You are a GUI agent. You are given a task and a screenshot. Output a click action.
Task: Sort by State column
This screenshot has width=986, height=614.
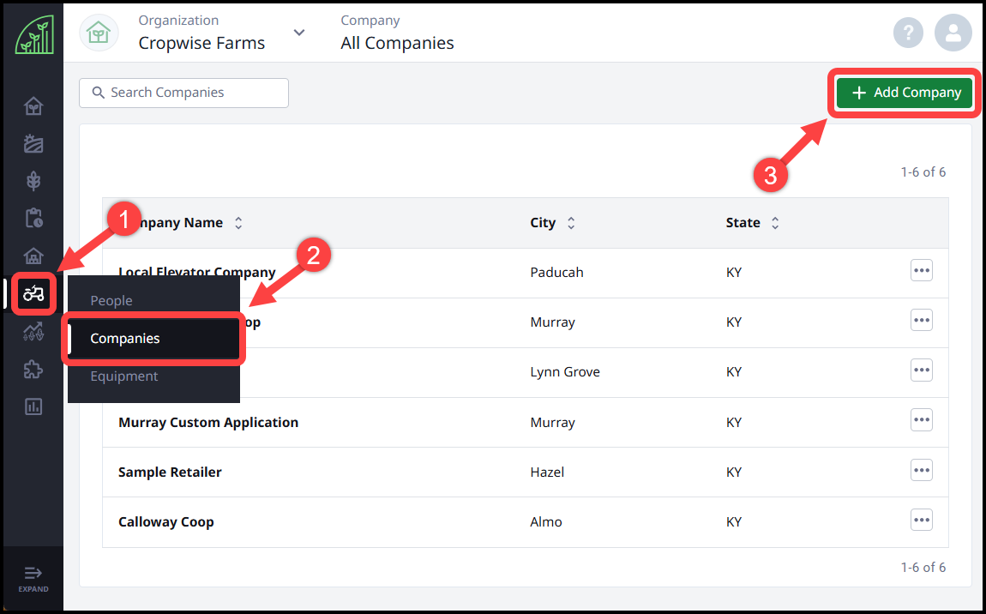(x=775, y=223)
